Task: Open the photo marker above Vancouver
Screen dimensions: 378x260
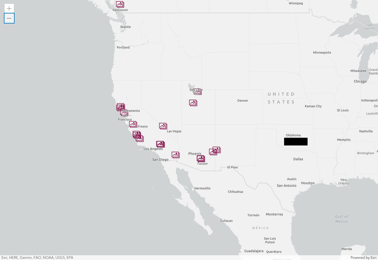Action: (120, 4)
